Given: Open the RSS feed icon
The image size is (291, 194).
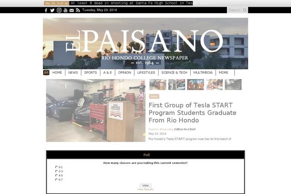Looking at the screenshot, I should pyautogui.click(x=78, y=10).
